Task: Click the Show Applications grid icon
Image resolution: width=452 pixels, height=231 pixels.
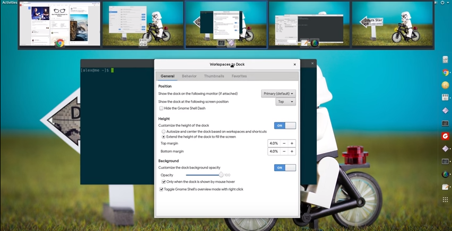Action: point(445,200)
